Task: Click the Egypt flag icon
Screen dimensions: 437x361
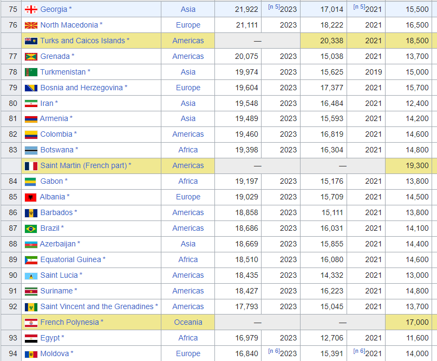Action: click(x=31, y=338)
